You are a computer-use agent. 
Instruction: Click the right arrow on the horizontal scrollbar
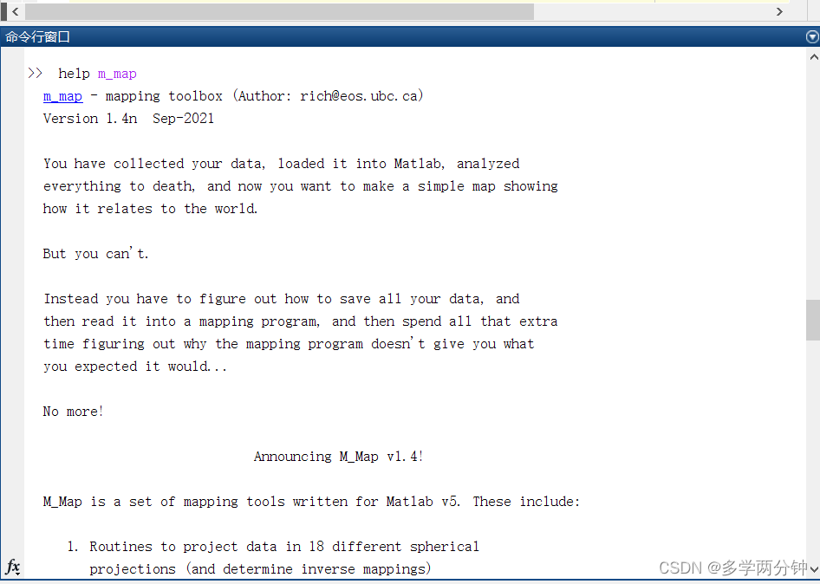point(779,11)
